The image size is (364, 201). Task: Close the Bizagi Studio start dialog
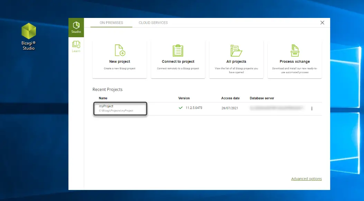tap(322, 23)
